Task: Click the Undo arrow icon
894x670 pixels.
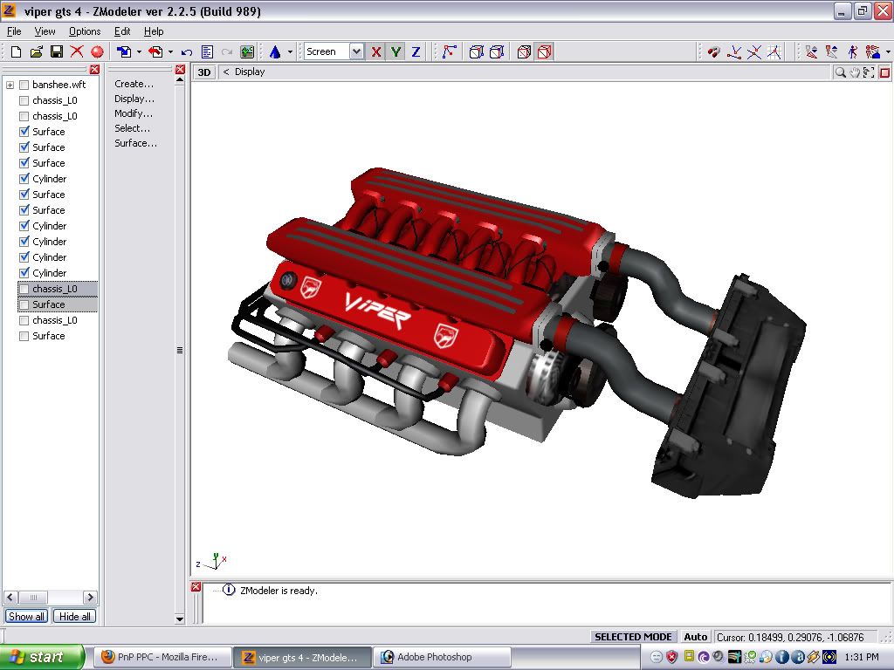Action: [187, 52]
